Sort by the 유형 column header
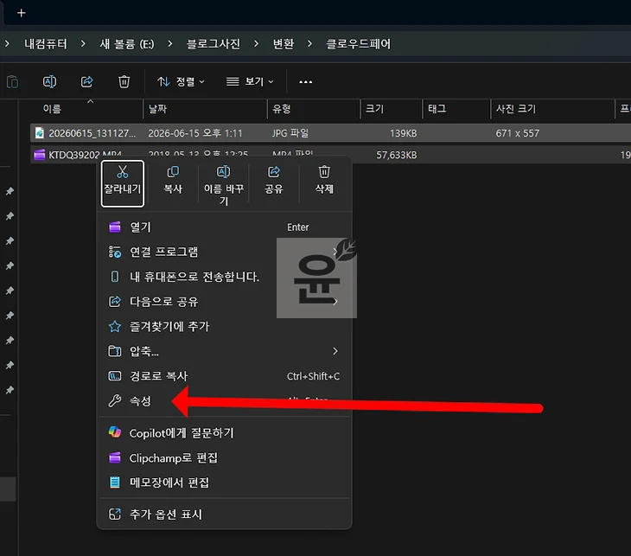The image size is (631, 556). (314, 109)
